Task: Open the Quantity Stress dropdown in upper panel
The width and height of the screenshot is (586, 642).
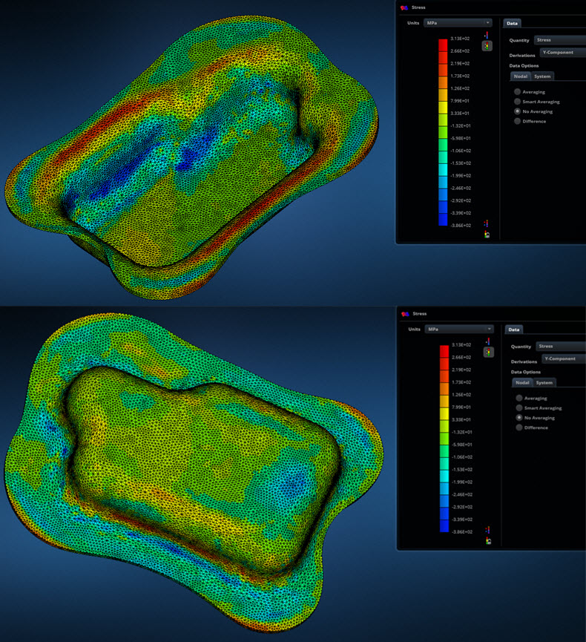Action: [x=560, y=40]
